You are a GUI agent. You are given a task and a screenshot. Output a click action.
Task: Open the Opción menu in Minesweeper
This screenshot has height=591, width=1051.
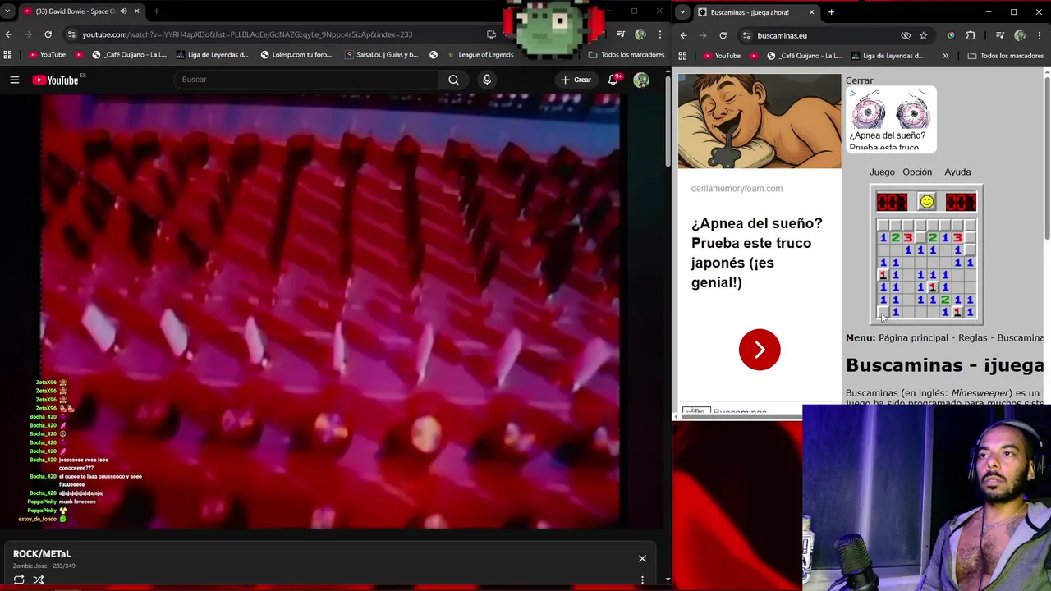917,172
